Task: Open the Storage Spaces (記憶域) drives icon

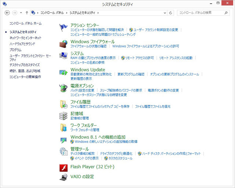Action: pyautogui.click(x=63, y=116)
